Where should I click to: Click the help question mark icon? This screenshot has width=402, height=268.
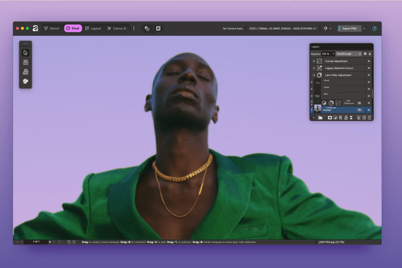[375, 29]
